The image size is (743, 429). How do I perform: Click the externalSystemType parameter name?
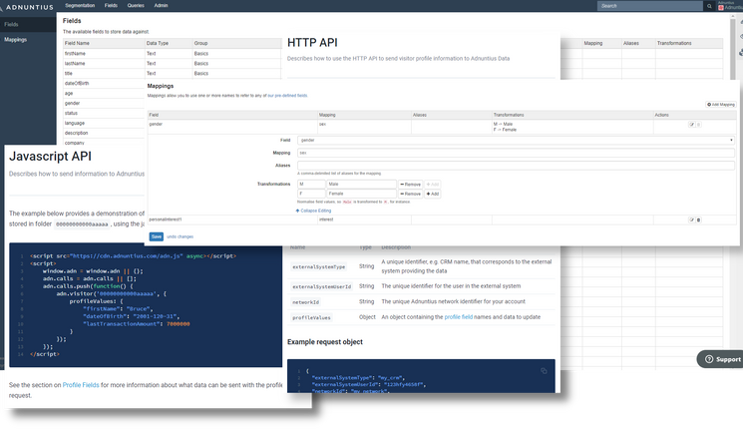[x=319, y=267]
